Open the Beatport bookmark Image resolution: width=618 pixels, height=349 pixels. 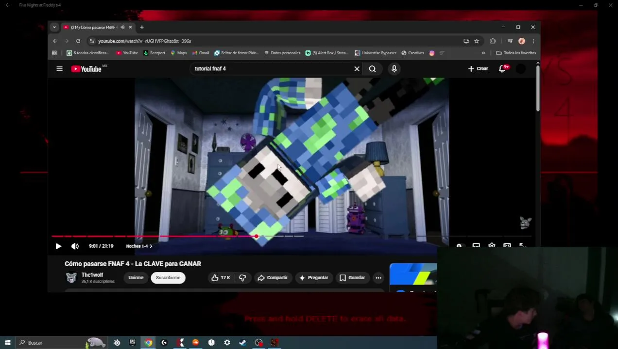[154, 53]
